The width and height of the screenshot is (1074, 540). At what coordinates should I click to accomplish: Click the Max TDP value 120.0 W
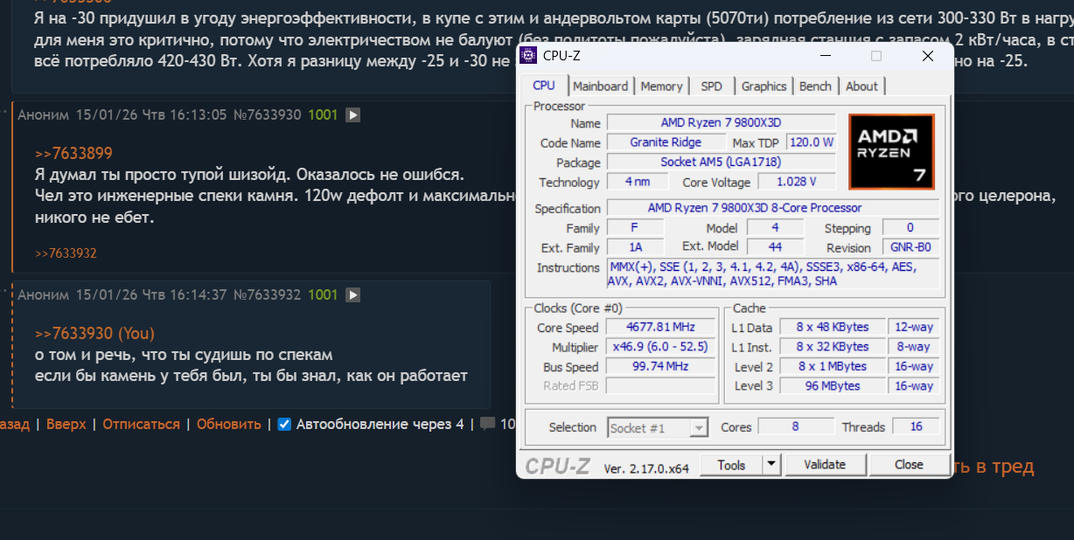point(811,142)
